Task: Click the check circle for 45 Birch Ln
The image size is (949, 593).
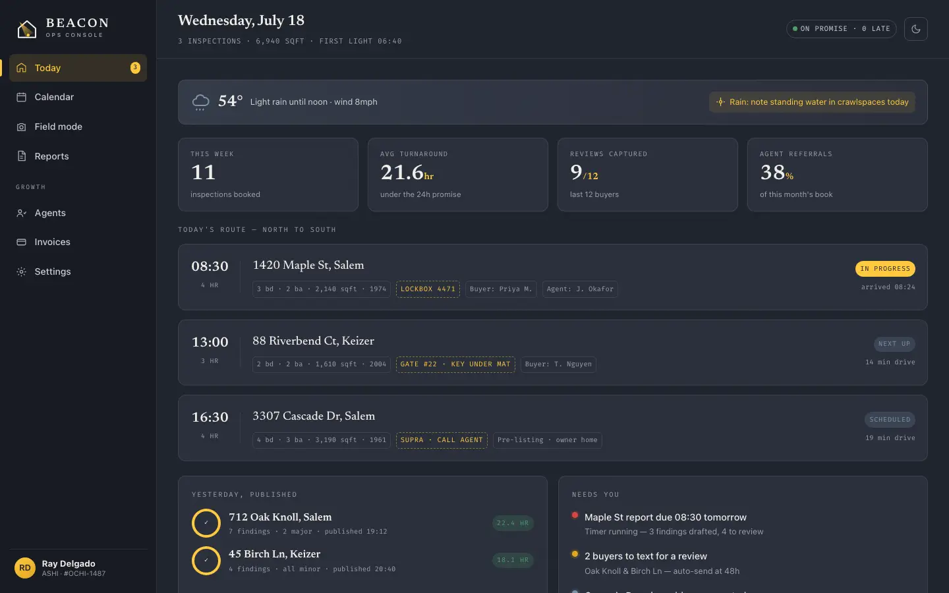Action: point(206,561)
